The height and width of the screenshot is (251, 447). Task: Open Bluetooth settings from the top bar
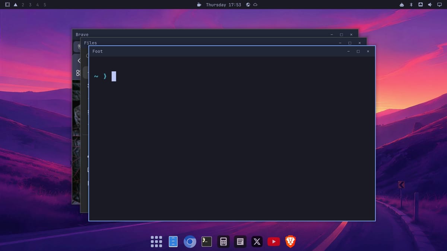411,5
